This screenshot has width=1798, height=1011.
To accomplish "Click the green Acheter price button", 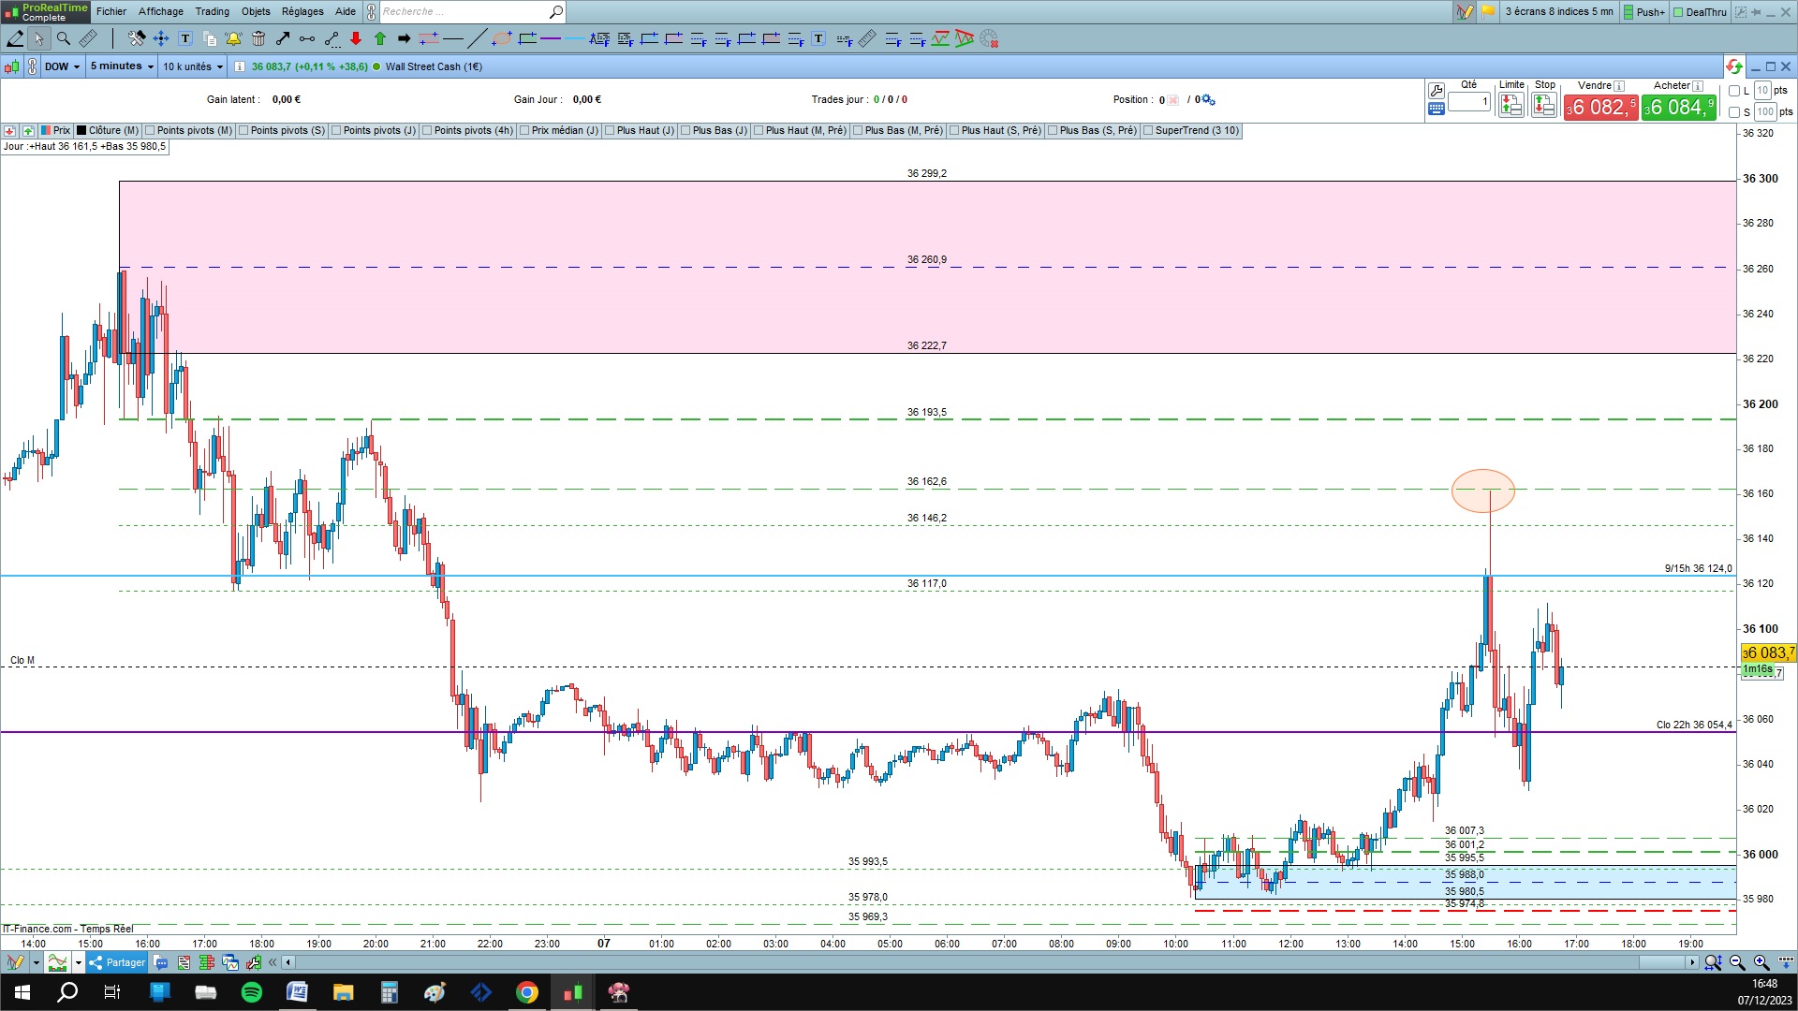I will 1679,108.
